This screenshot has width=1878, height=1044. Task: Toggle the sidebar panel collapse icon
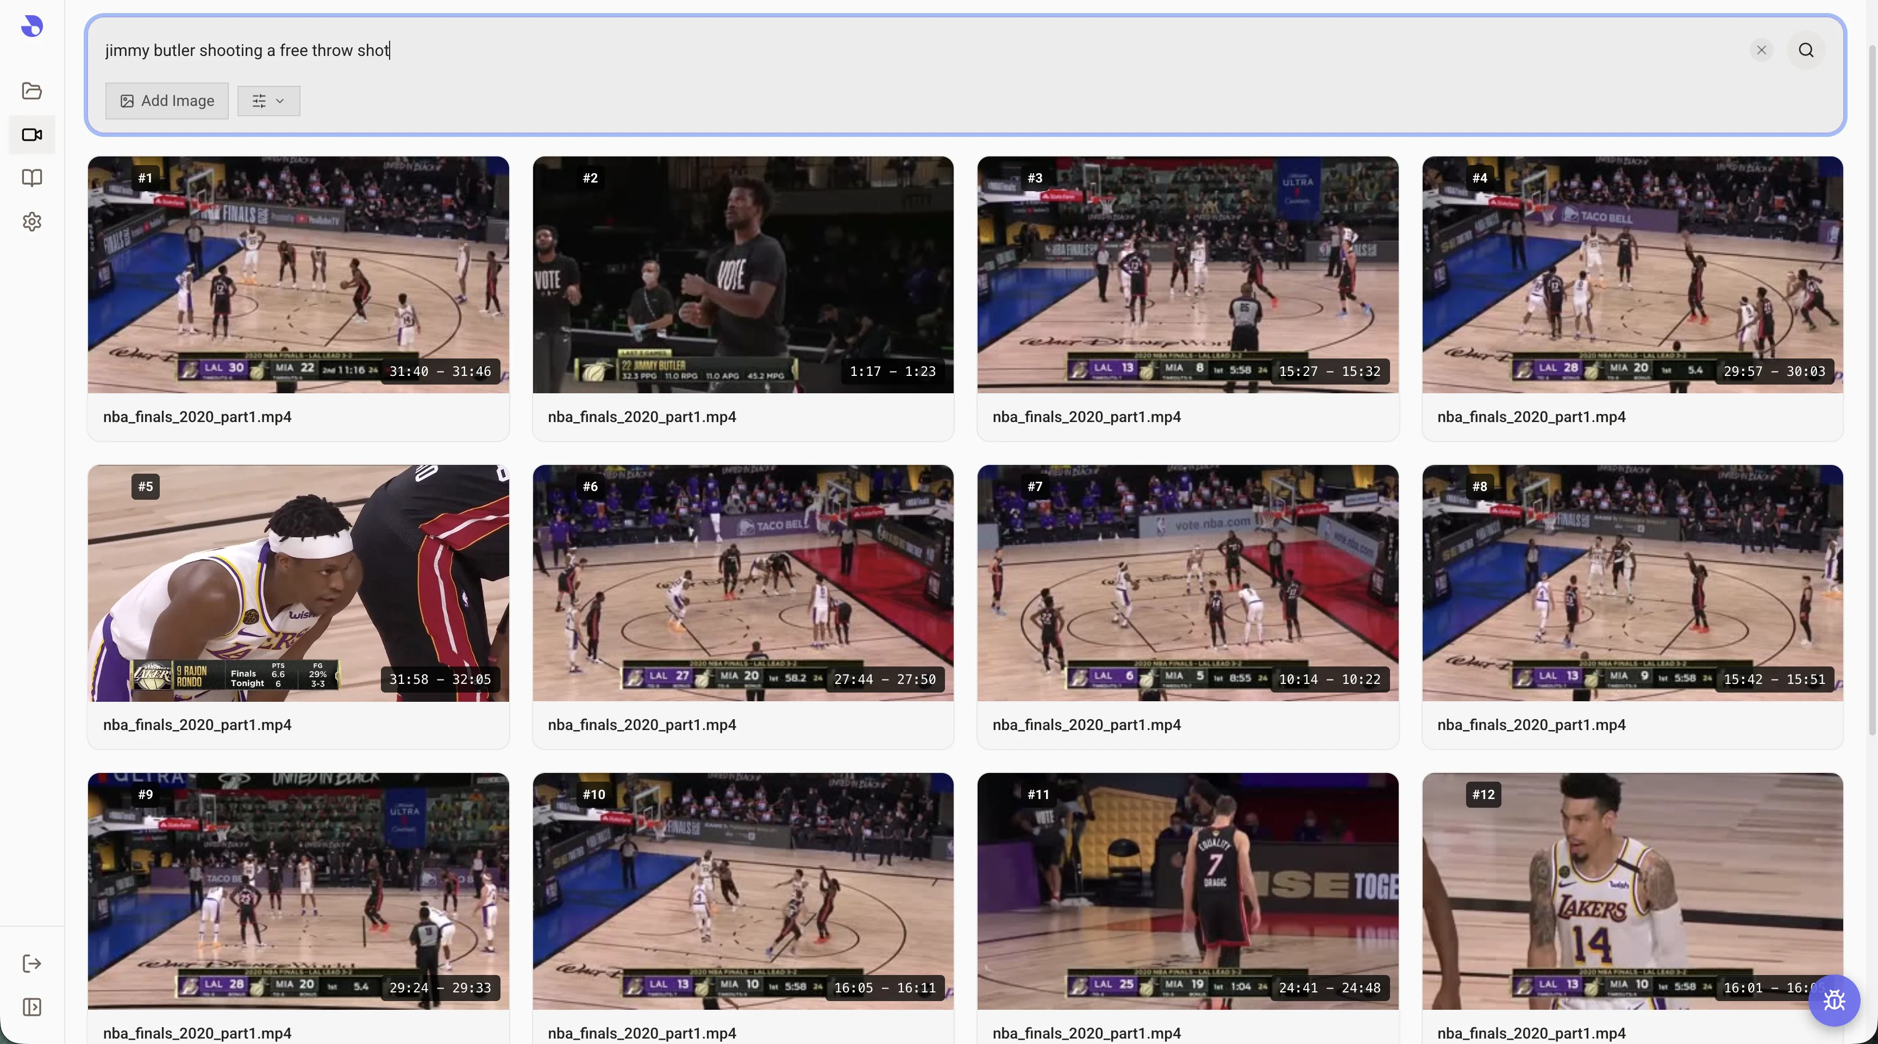[32, 1008]
